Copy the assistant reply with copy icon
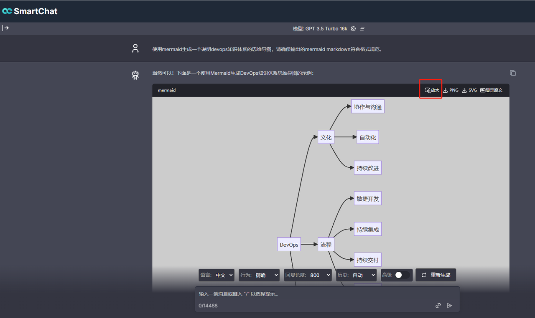The height and width of the screenshot is (318, 535). [513, 73]
